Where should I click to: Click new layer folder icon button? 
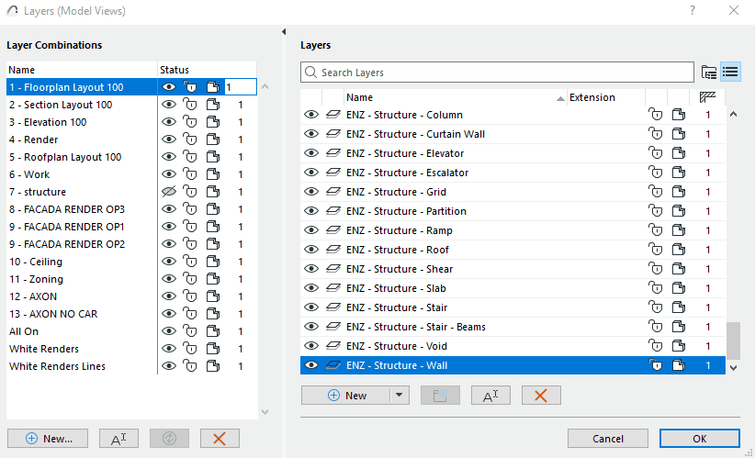pyautogui.click(x=440, y=396)
